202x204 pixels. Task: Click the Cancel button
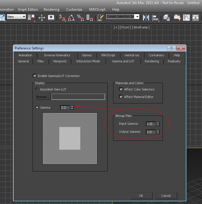pyautogui.click(x=166, y=196)
